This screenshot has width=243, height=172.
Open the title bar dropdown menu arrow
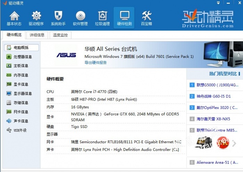pyautogui.click(x=218, y=3)
